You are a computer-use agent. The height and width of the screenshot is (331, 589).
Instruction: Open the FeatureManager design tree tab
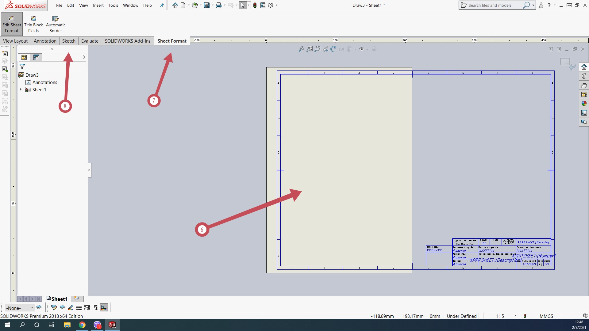(x=24, y=57)
